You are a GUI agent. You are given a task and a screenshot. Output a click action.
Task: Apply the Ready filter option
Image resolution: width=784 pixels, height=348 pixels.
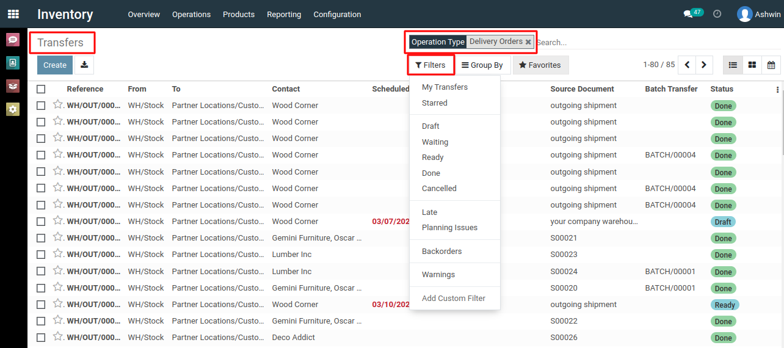pyautogui.click(x=433, y=158)
